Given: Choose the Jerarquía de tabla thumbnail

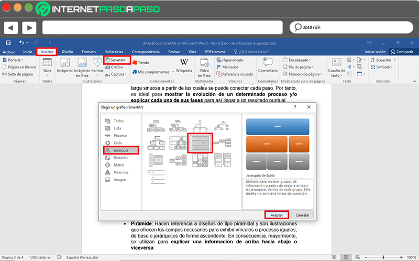Looking at the screenshot, I should pos(200,143).
